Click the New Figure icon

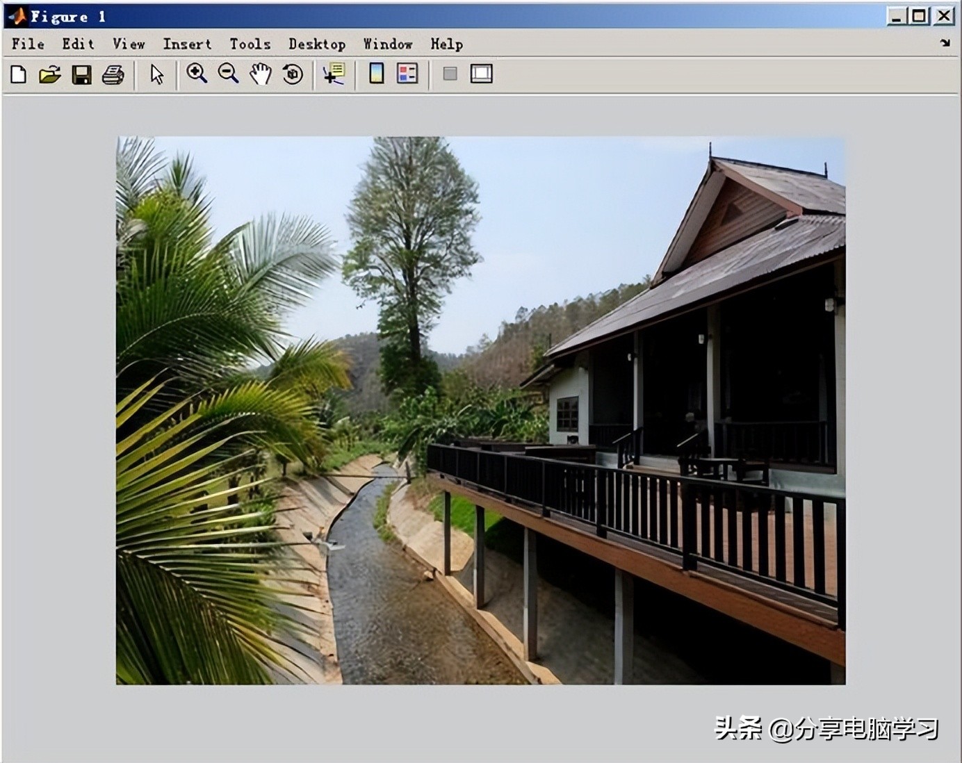pyautogui.click(x=19, y=74)
